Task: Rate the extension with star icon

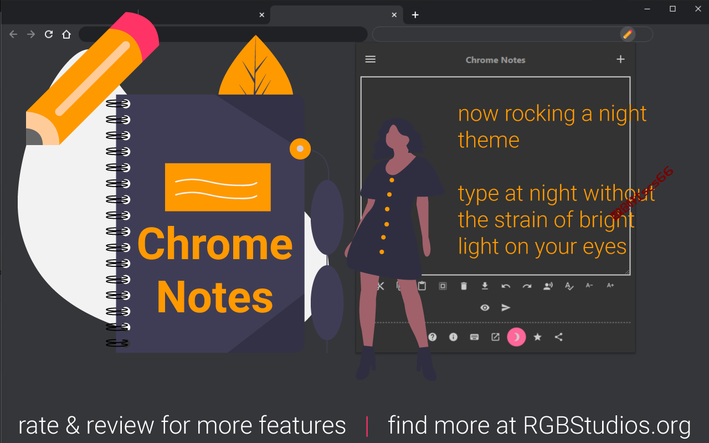Action: 537,337
